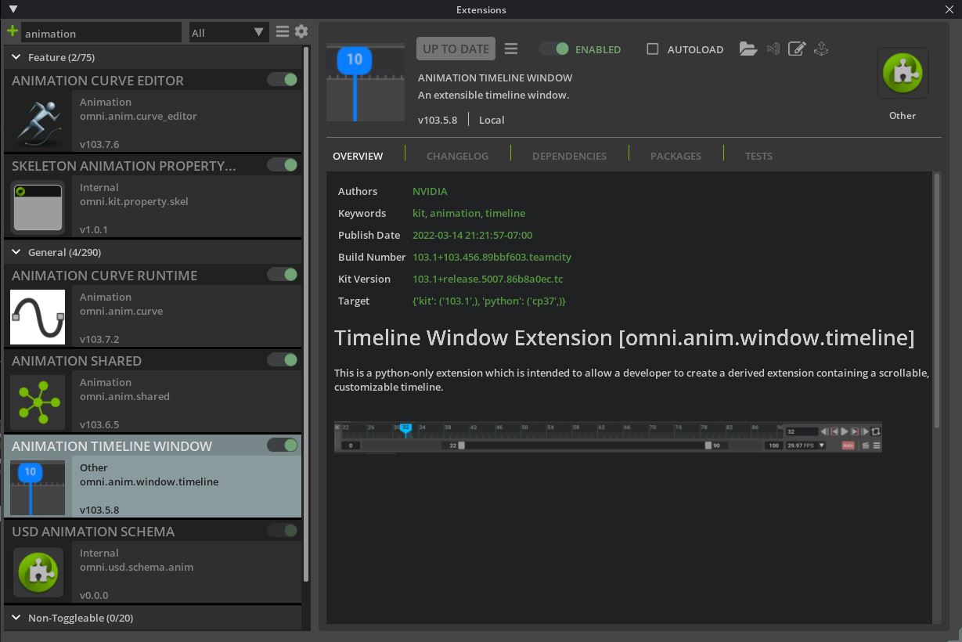Click 'omni.kit.property.skel' identifier text
Image resolution: width=962 pixels, height=642 pixels.
134,201
